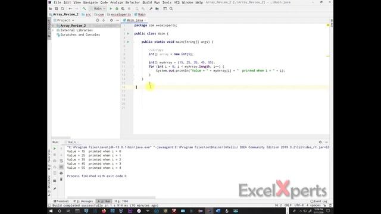The width and height of the screenshot is (381, 214).
Task: Toggle soft-wrap icon in Run panel
Action: (61, 161)
